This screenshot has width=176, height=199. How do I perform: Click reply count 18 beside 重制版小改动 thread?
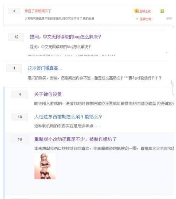pyautogui.click(x=20, y=139)
